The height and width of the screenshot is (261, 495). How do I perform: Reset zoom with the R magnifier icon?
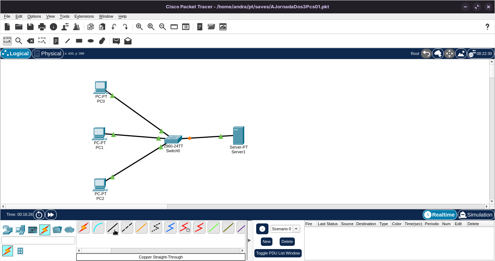coord(151,27)
